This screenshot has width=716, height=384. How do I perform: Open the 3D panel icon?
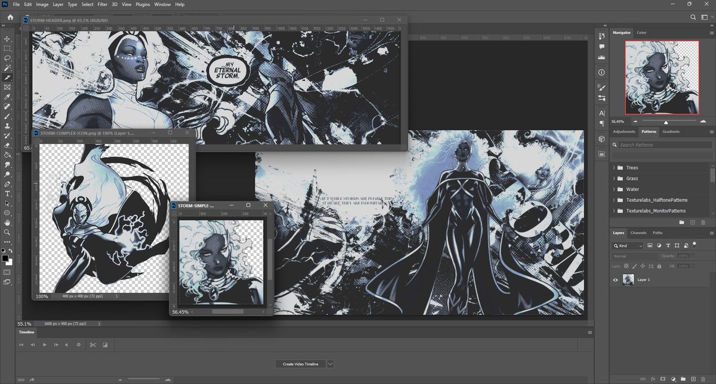[x=602, y=139]
